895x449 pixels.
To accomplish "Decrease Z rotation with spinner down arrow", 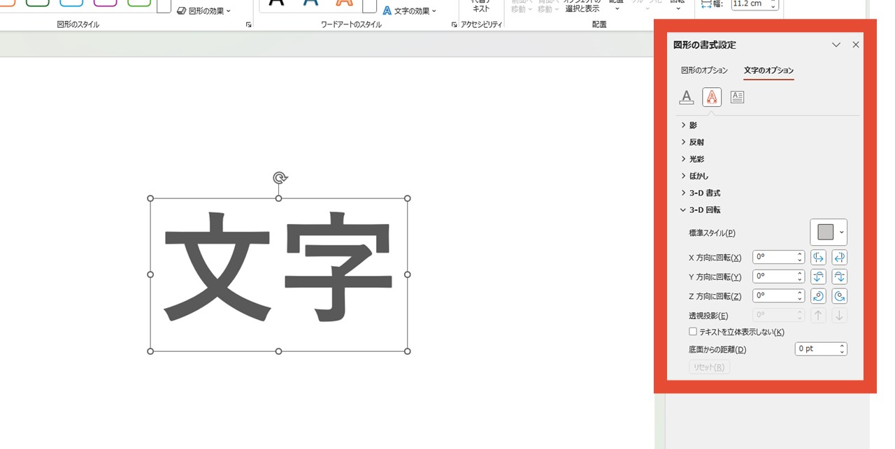I will [x=800, y=300].
